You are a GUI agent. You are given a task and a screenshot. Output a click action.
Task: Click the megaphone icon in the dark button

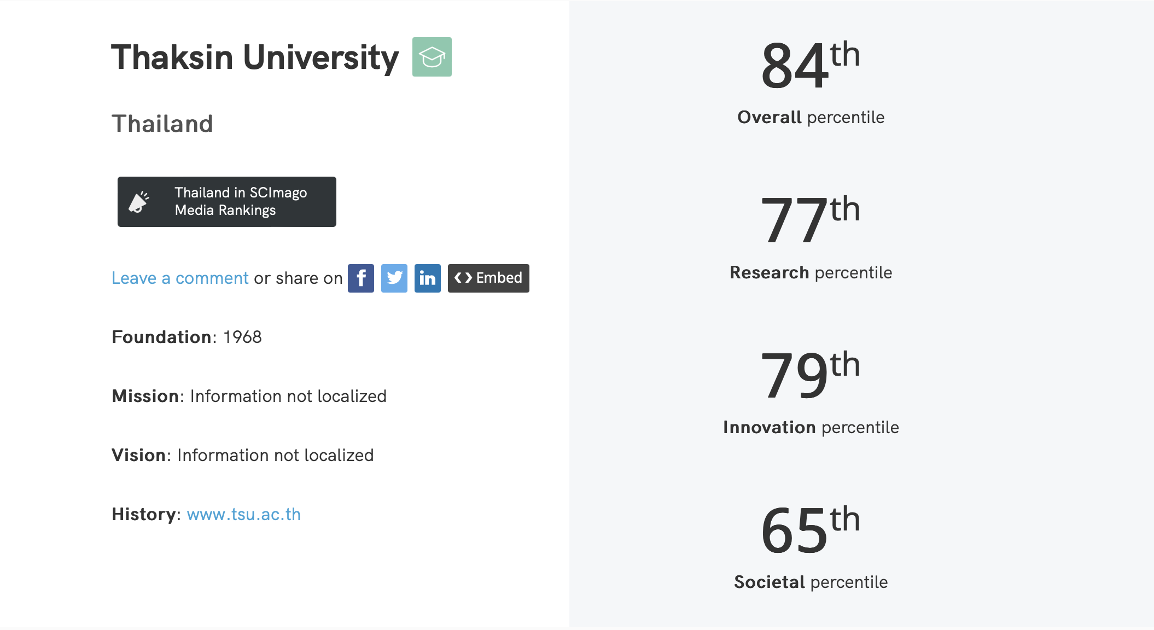(139, 202)
